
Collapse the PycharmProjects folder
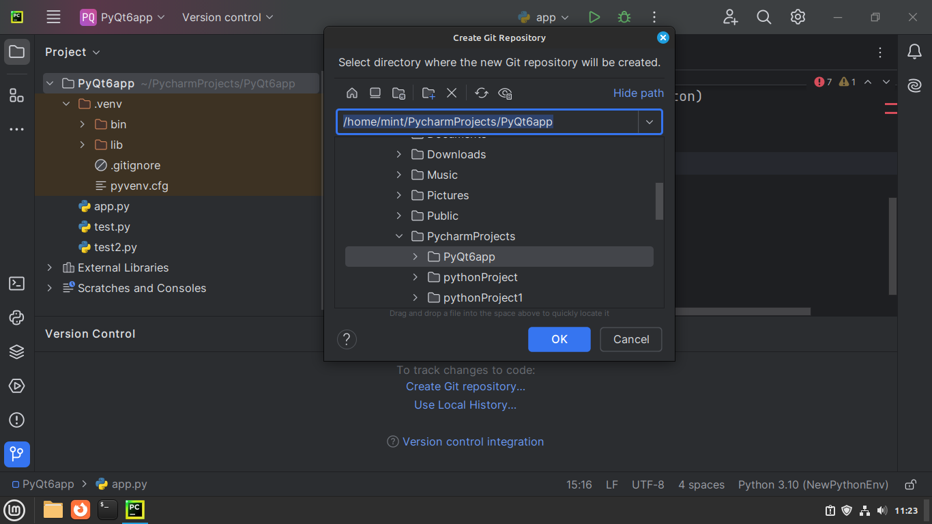[x=399, y=237]
